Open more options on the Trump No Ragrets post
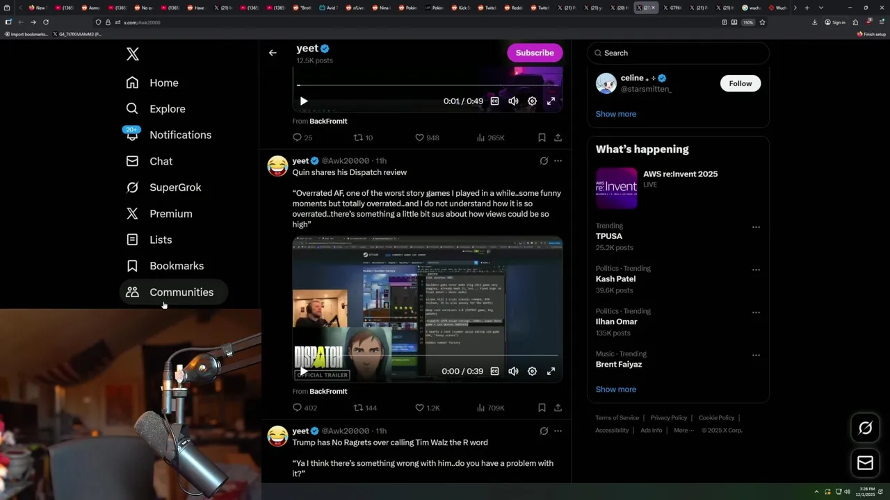 558,431
